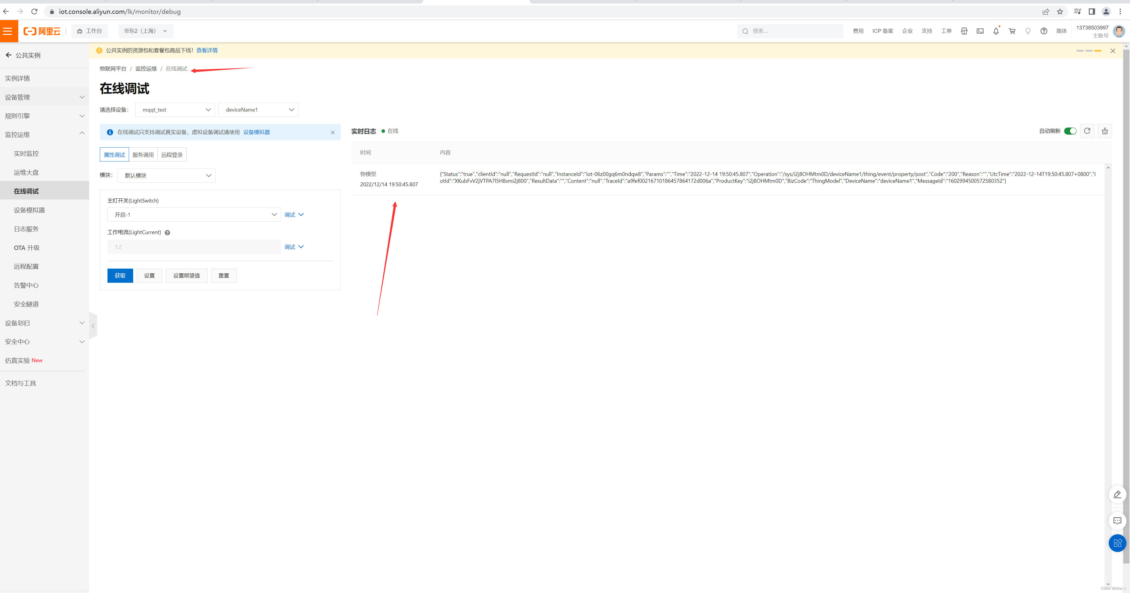Viewport: 1130px width, 593px height.
Task: Open the Cloud Shell terminal icon
Action: (x=980, y=31)
